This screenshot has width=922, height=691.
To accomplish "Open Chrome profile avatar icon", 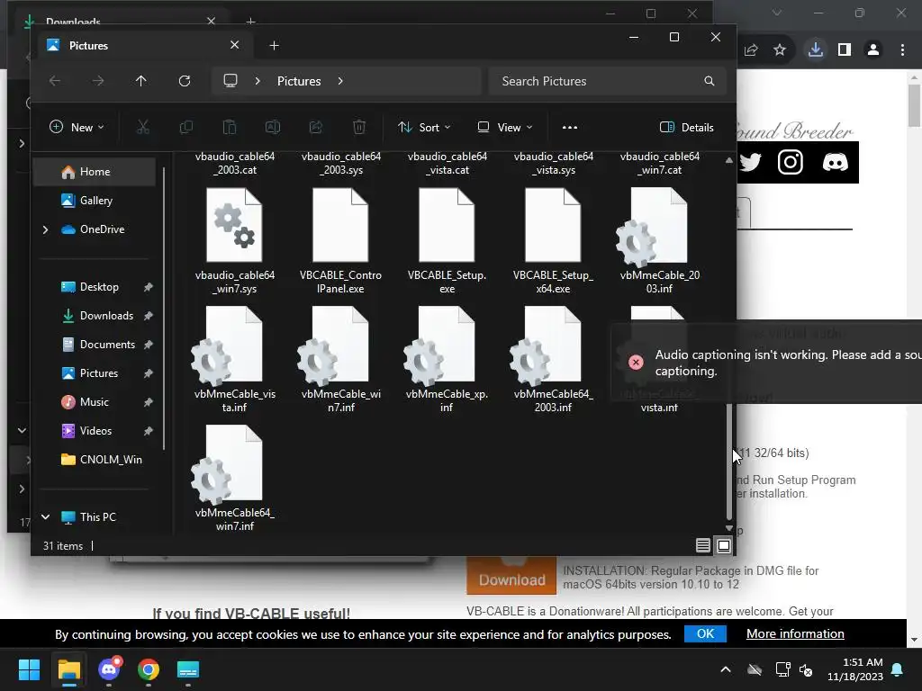I will (x=873, y=50).
